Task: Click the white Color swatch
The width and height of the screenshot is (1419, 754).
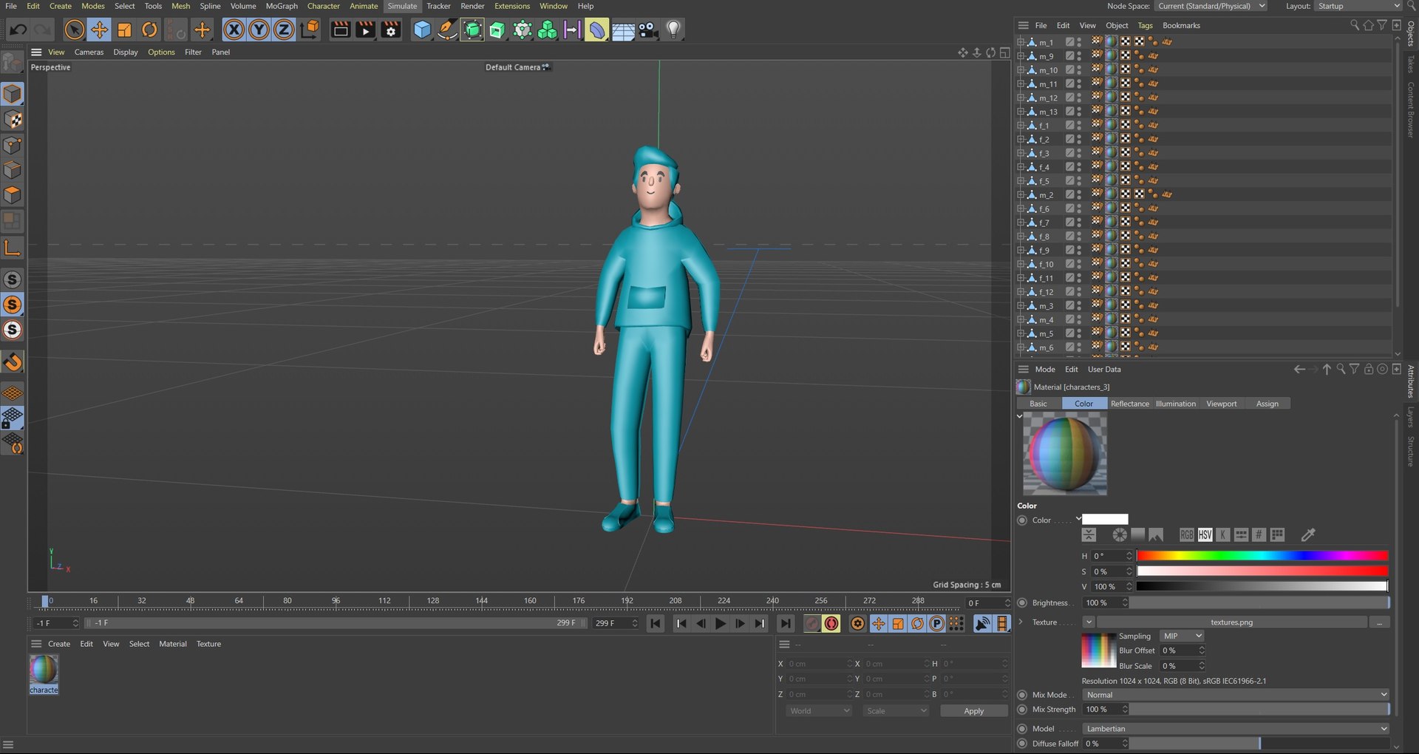Action: tap(1105, 520)
